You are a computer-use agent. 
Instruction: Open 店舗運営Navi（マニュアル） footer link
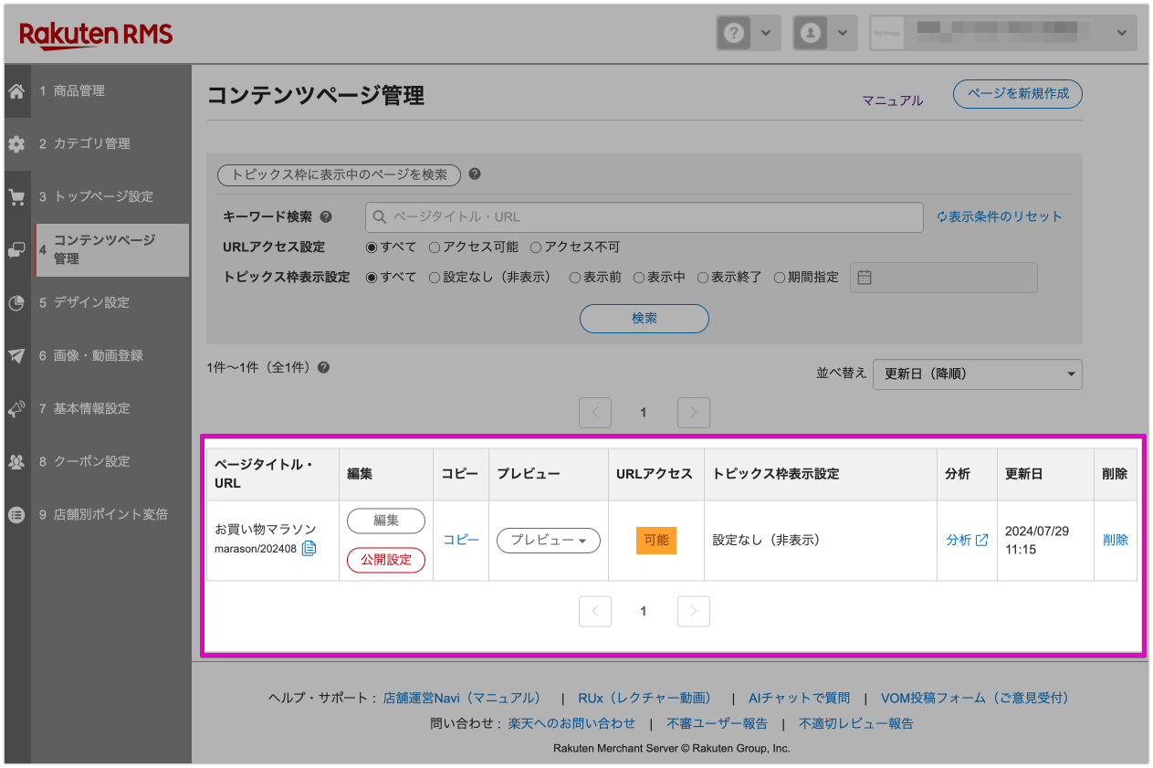tap(463, 698)
